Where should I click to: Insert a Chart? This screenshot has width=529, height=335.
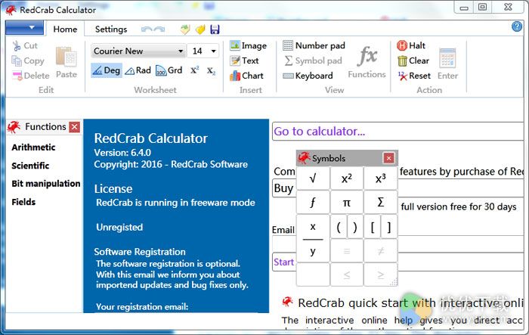(246, 76)
